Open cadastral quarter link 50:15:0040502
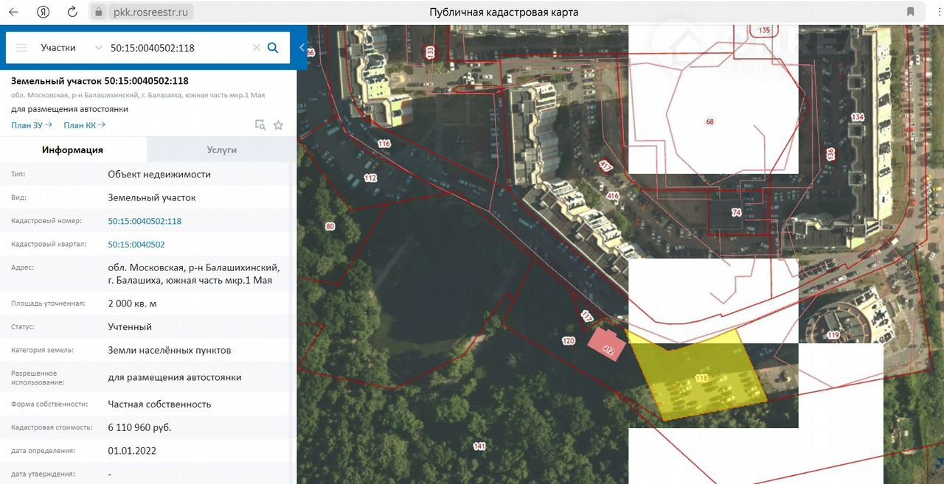 click(x=136, y=245)
